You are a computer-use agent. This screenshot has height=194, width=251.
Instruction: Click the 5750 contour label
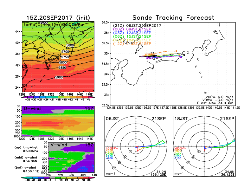pos(65,57)
